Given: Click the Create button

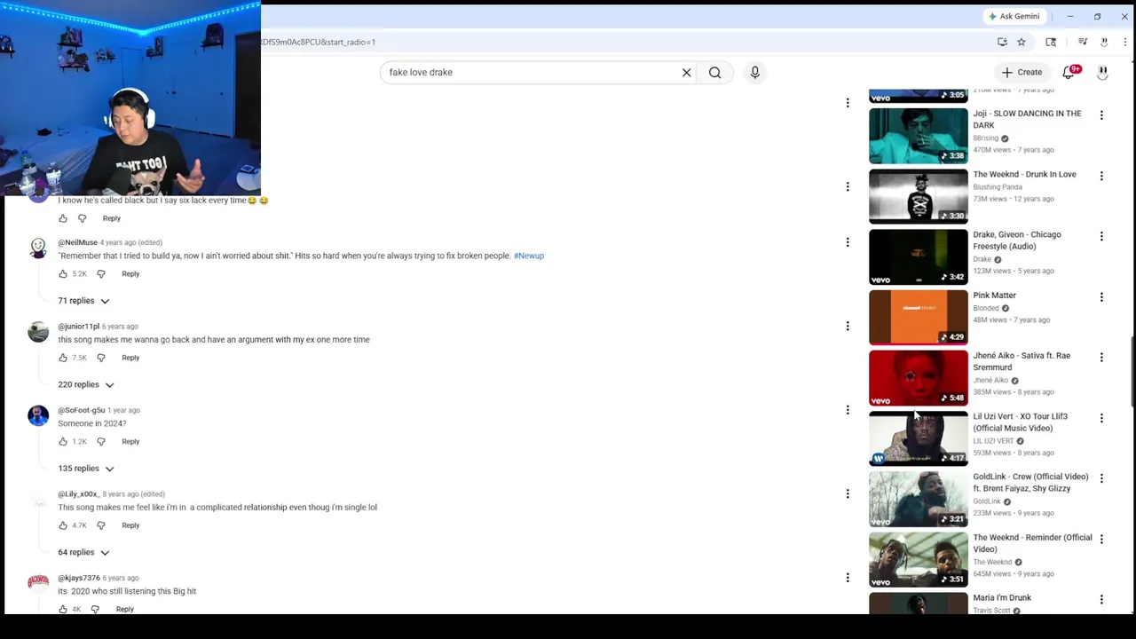Looking at the screenshot, I should click(1022, 73).
